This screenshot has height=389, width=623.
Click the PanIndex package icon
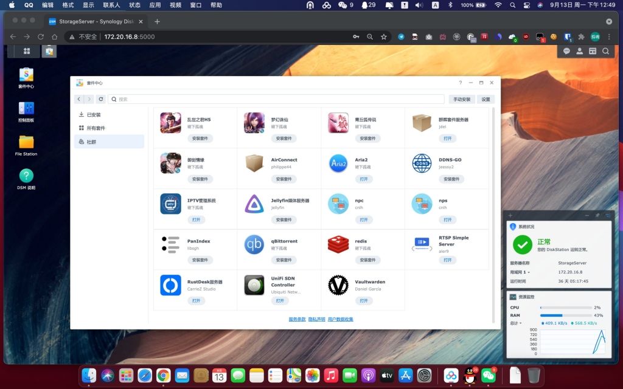[x=170, y=244]
